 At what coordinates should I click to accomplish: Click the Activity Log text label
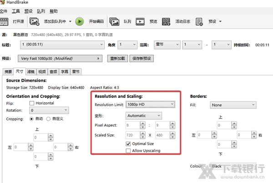click(x=183, y=21)
